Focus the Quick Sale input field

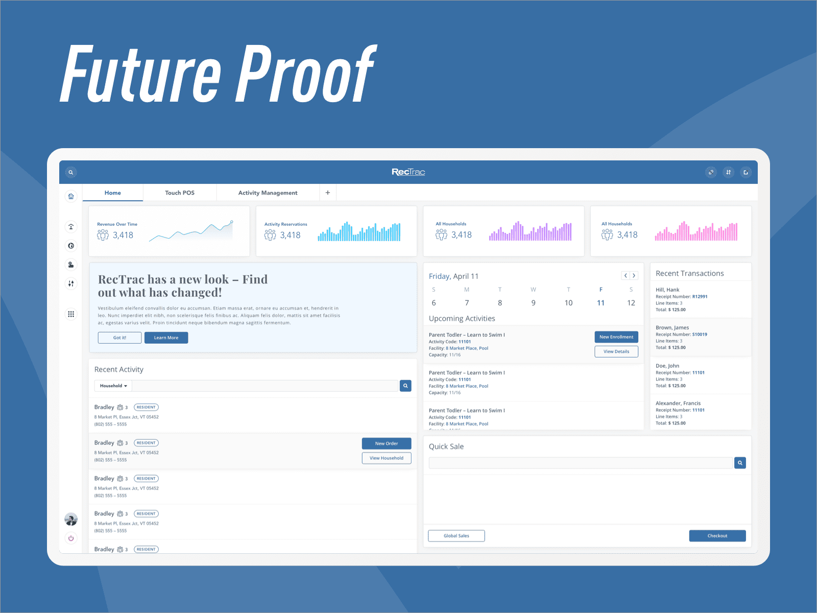coord(581,463)
